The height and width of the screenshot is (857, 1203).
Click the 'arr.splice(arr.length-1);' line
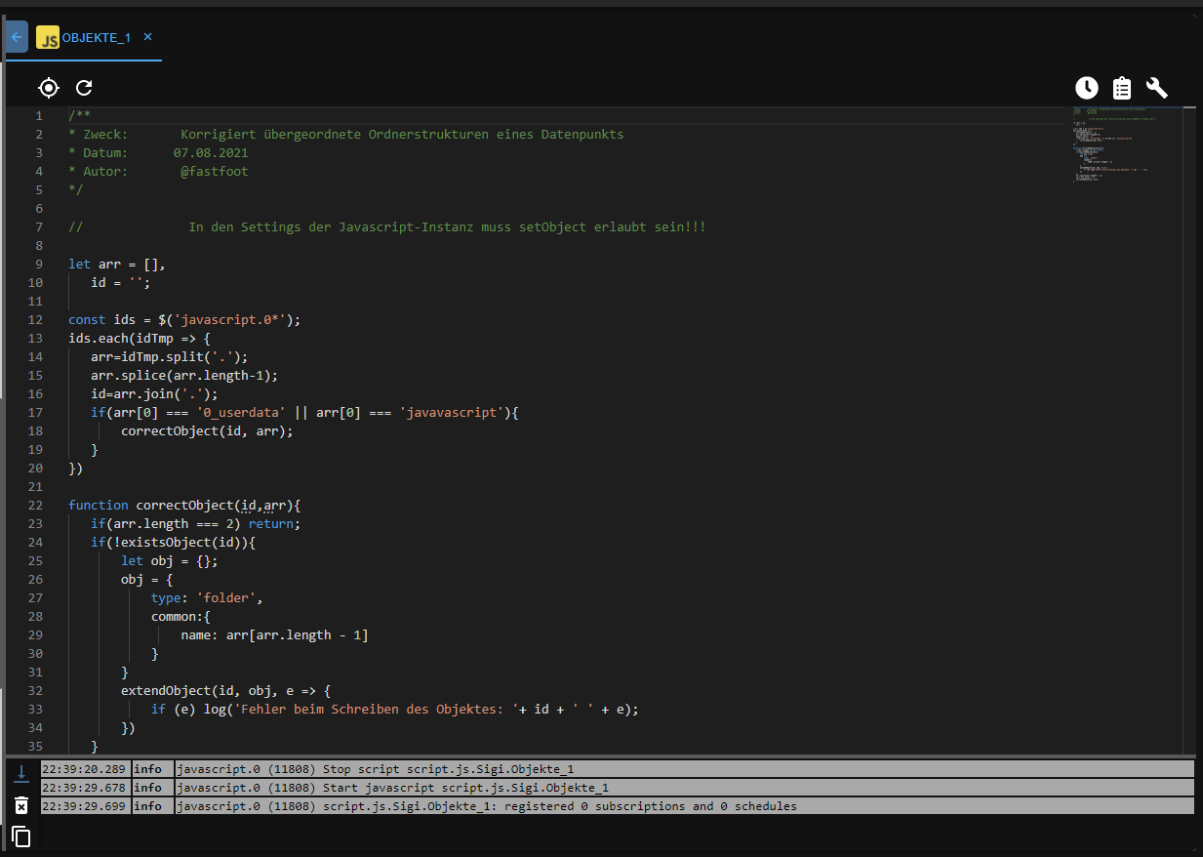(184, 375)
